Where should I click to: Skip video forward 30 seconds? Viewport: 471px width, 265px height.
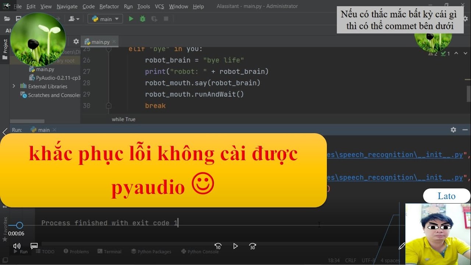[x=252, y=246]
